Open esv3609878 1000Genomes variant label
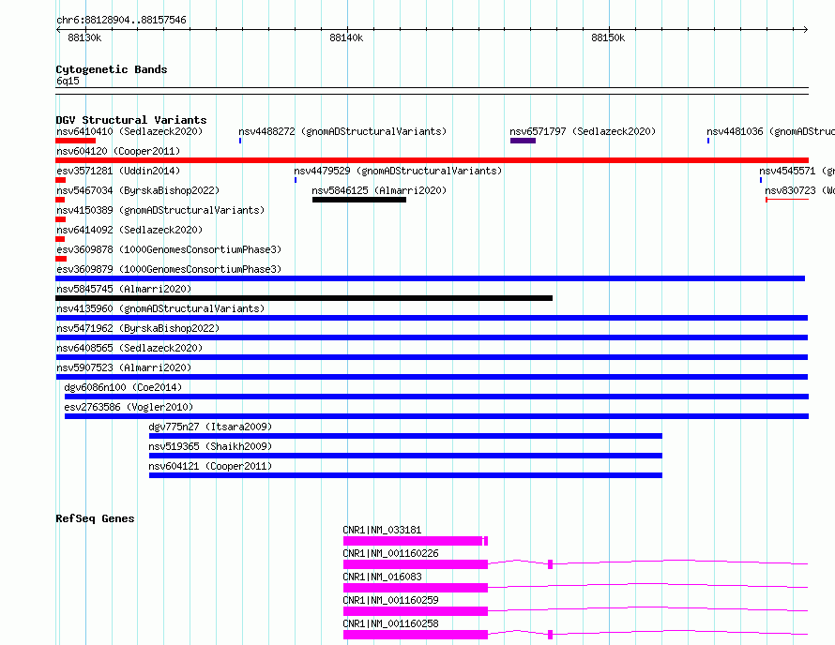 pyautogui.click(x=169, y=249)
